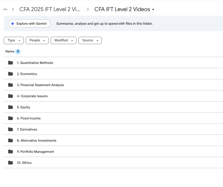Screen dimensions: 223x187
Task: Open the Type filter dropdown
Action: [x=14, y=40]
